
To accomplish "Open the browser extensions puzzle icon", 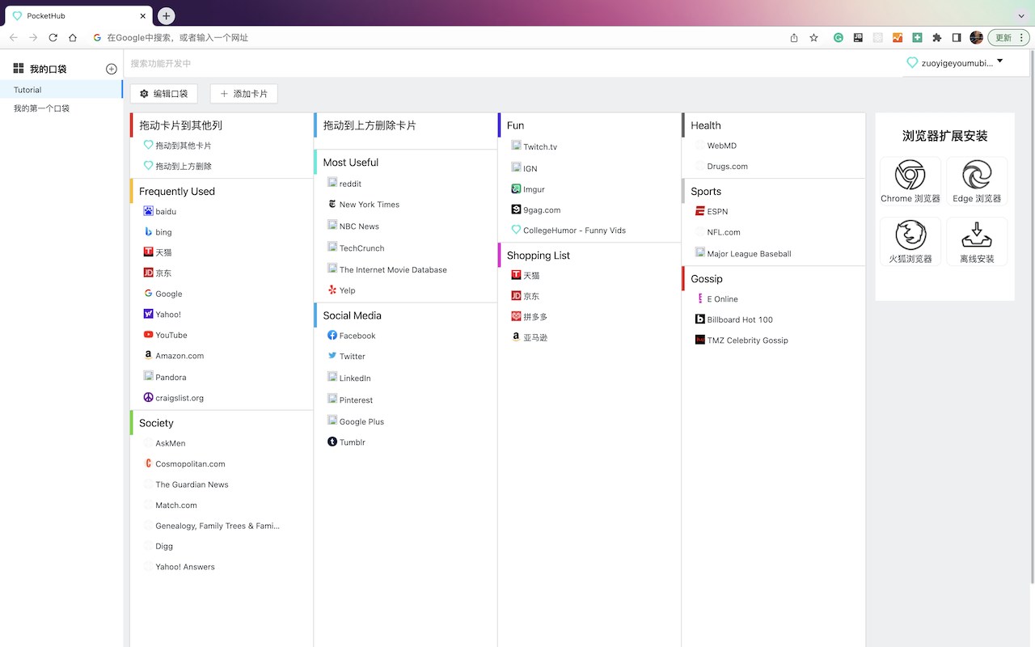I will point(937,37).
